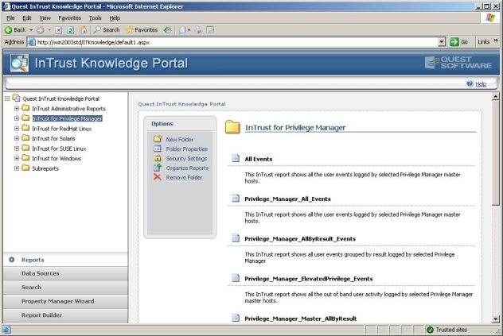
Task: Expand the Subreports tree node
Action: (x=17, y=168)
